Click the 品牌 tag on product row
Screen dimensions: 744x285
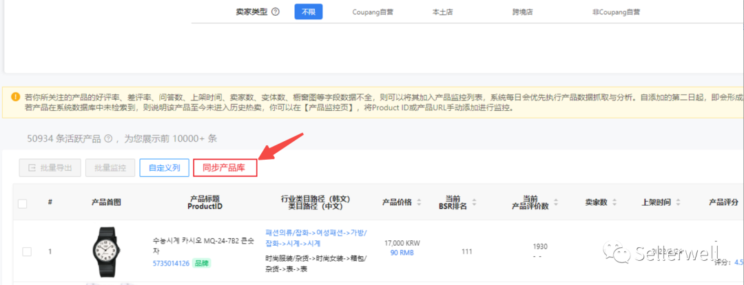click(202, 263)
